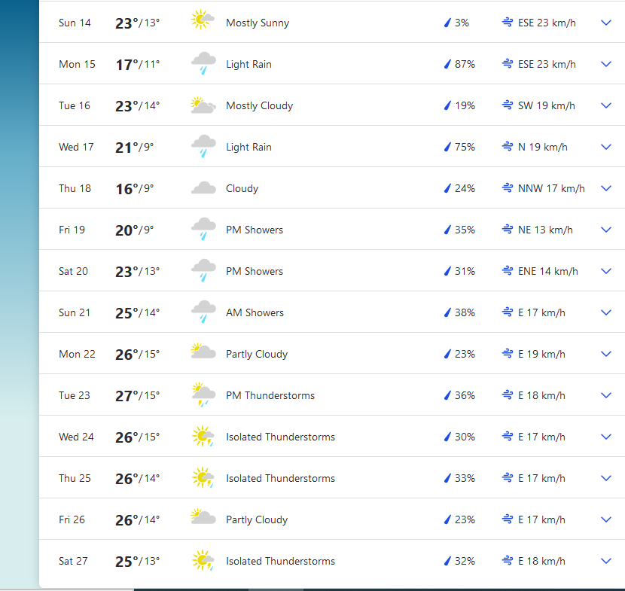Viewport: 625px width, 591px height.
Task: Click the Mostly Sunny icon for Sun 14
Action: pyautogui.click(x=203, y=20)
